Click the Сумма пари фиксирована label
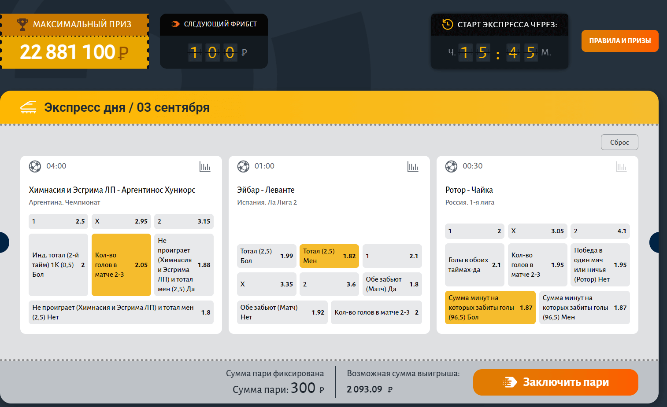This screenshot has height=407, width=667. (275, 374)
